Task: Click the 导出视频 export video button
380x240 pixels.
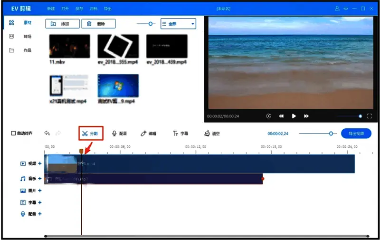Action: (x=356, y=134)
